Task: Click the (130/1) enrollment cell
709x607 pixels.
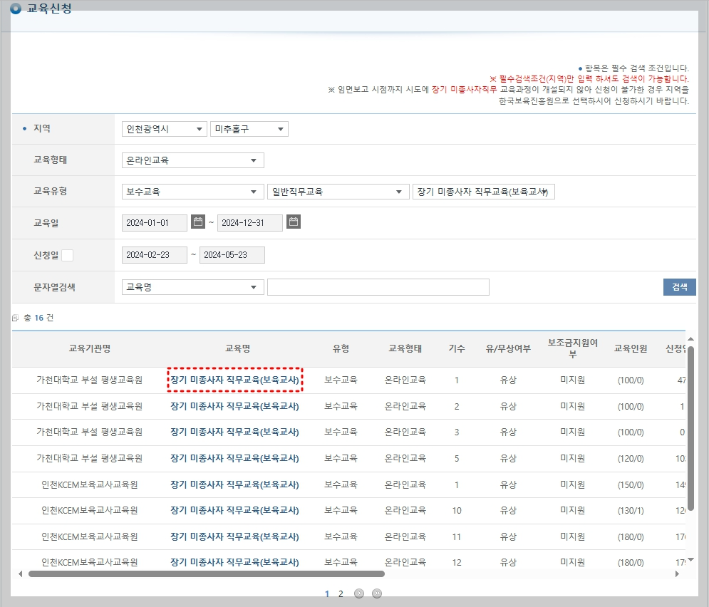Action: click(631, 511)
